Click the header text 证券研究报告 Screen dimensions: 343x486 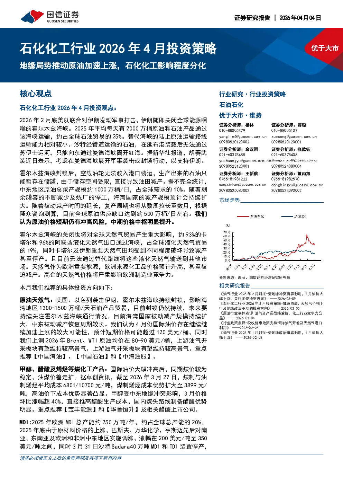(252, 18)
